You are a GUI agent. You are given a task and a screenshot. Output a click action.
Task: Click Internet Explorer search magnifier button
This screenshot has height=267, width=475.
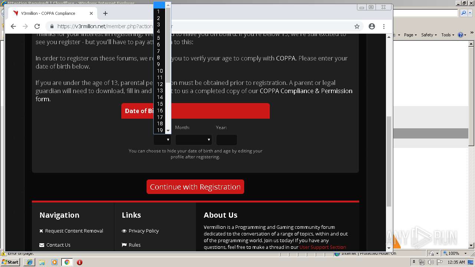(x=463, y=13)
